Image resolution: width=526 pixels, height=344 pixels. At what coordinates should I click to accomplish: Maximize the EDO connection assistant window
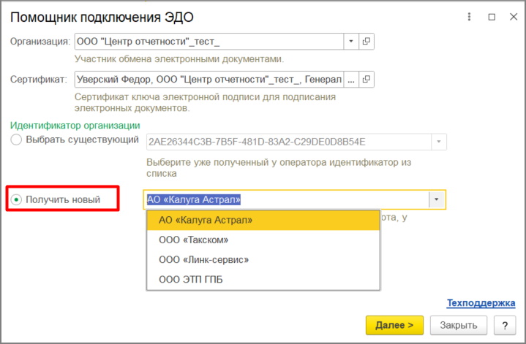[x=492, y=17]
